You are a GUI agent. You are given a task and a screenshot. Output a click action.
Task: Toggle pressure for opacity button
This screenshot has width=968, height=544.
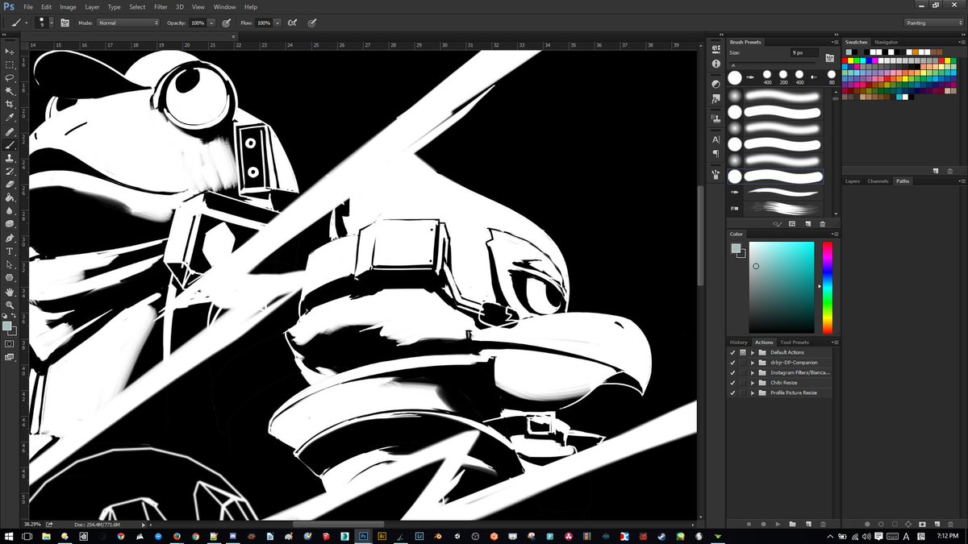point(226,23)
